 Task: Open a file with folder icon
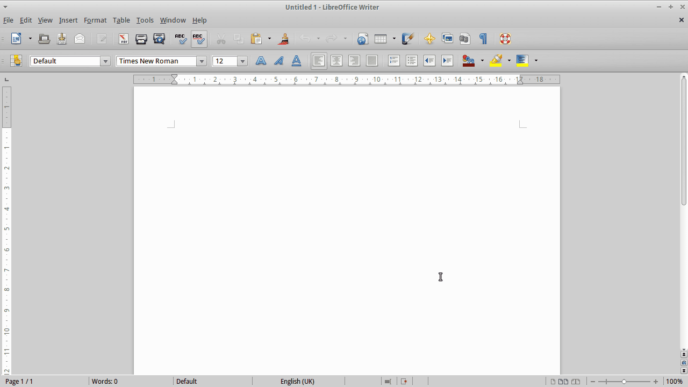tap(44, 39)
